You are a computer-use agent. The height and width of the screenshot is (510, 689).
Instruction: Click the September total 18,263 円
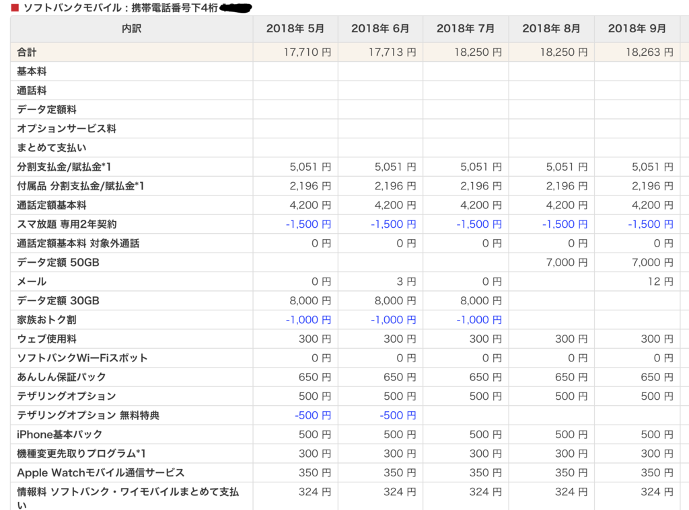tap(649, 52)
